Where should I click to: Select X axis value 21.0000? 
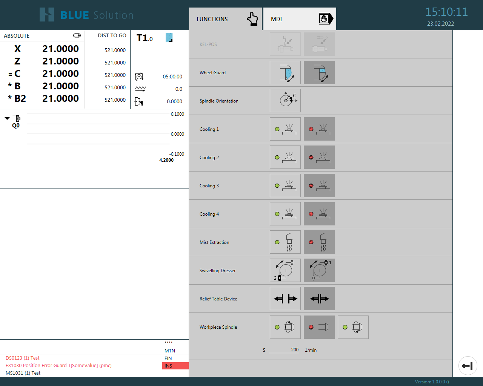[60, 49]
